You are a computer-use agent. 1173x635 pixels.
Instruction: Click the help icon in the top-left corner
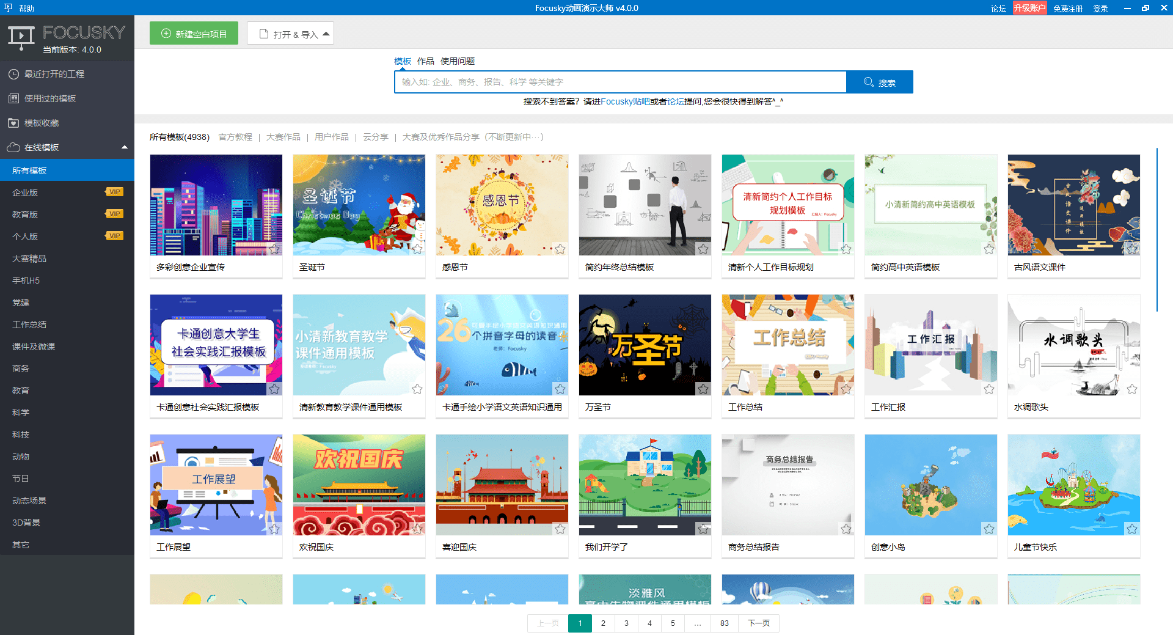pos(7,8)
